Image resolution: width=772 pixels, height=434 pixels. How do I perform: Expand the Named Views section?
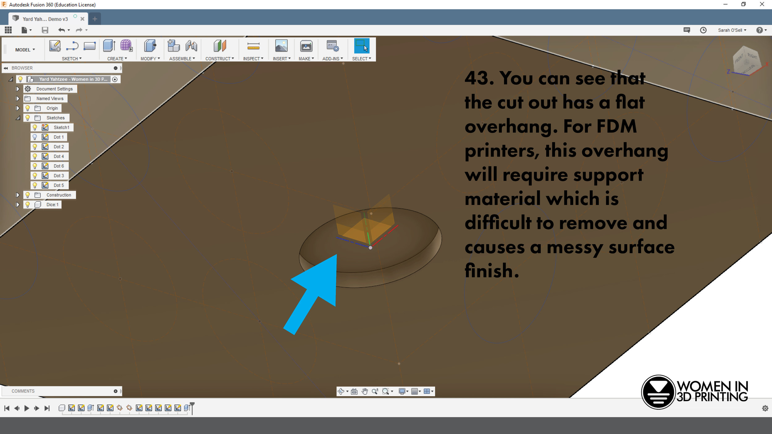18,98
